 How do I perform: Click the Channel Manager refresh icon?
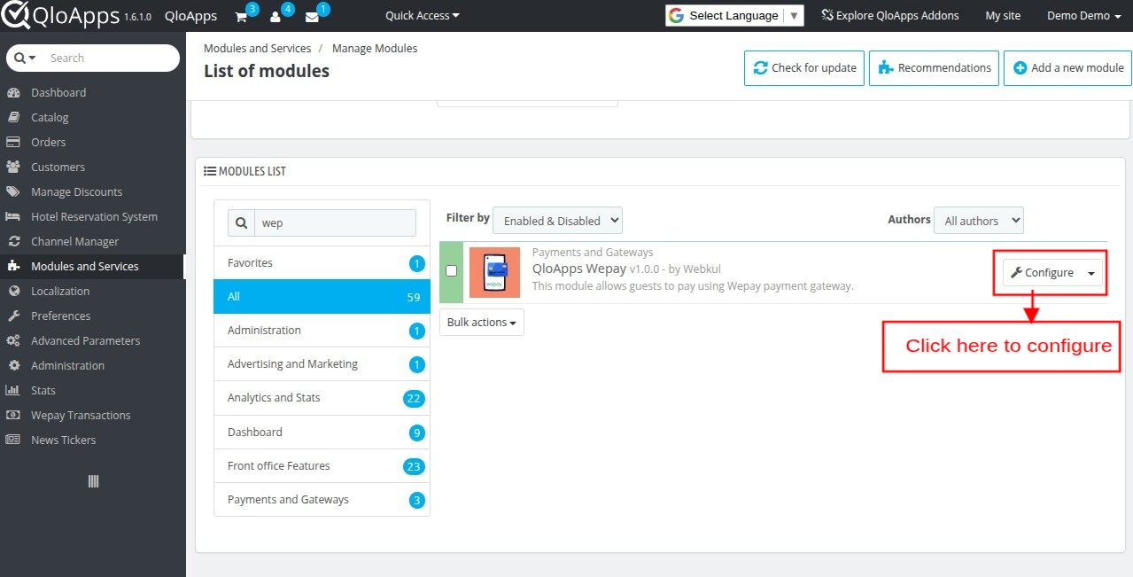[x=13, y=241]
